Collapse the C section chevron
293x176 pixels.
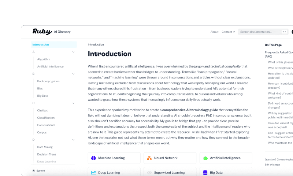pos(73,103)
